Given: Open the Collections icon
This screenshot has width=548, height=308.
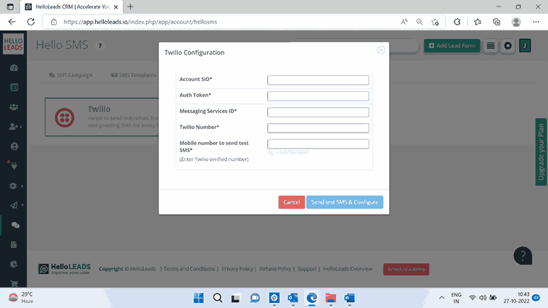Looking at the screenshot, I should click(x=496, y=22).
